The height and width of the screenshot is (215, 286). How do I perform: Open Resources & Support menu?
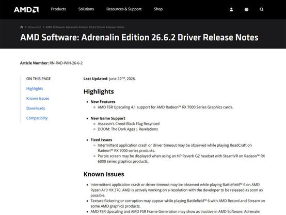[x=124, y=9]
